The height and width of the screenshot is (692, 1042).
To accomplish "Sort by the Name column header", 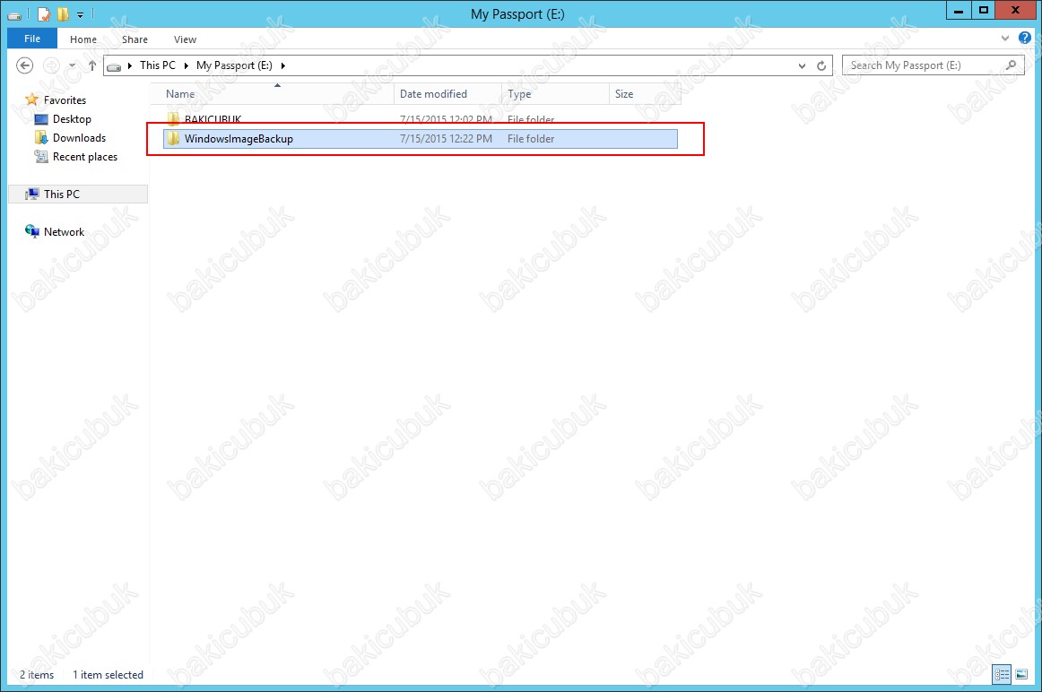I will [272, 93].
